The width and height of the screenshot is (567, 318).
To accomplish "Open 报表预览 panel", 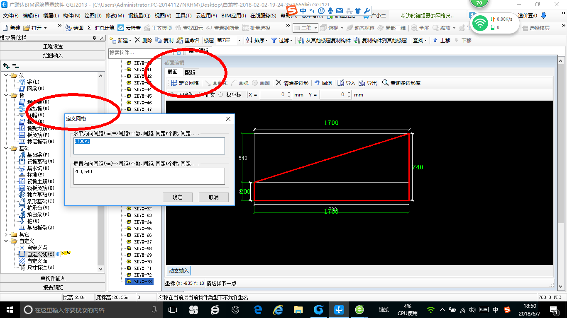I will tap(53, 287).
